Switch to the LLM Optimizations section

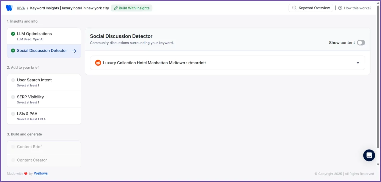(34, 34)
